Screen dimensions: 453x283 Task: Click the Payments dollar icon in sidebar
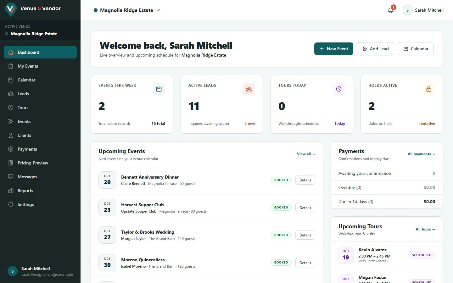point(11,149)
